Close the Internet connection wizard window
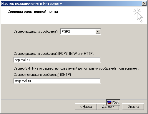Image resolution: width=148 pixels, height=114 pixels. [144, 4]
